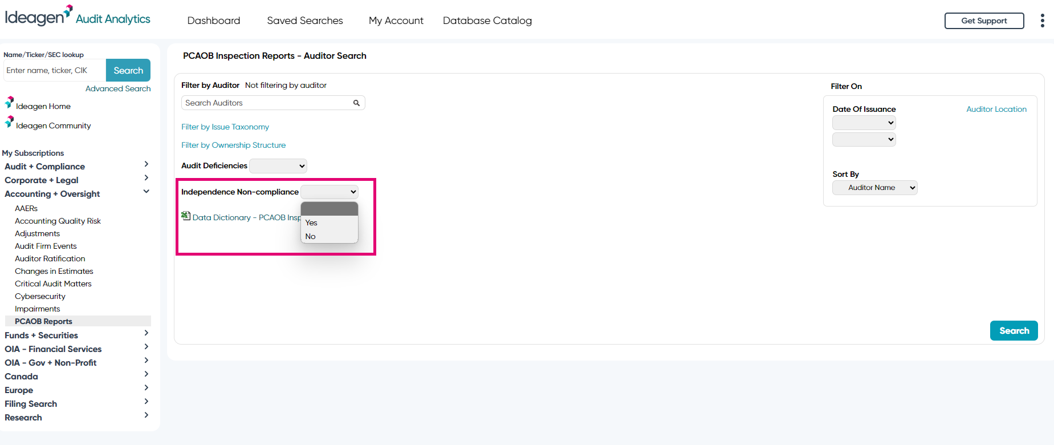Select PCAOB Reports in the sidebar

tap(78, 321)
